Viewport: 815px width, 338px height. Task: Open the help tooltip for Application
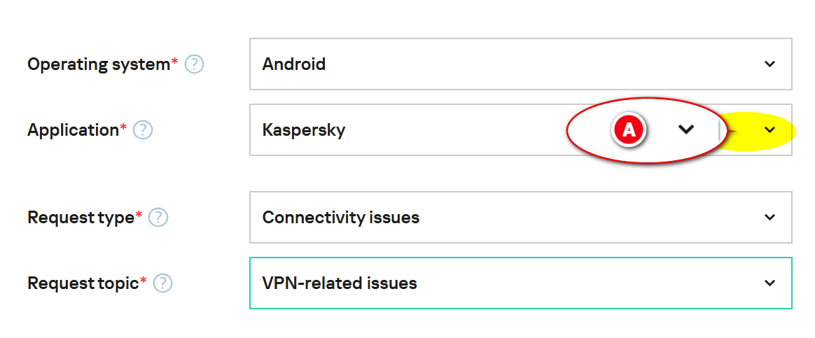coord(143,129)
